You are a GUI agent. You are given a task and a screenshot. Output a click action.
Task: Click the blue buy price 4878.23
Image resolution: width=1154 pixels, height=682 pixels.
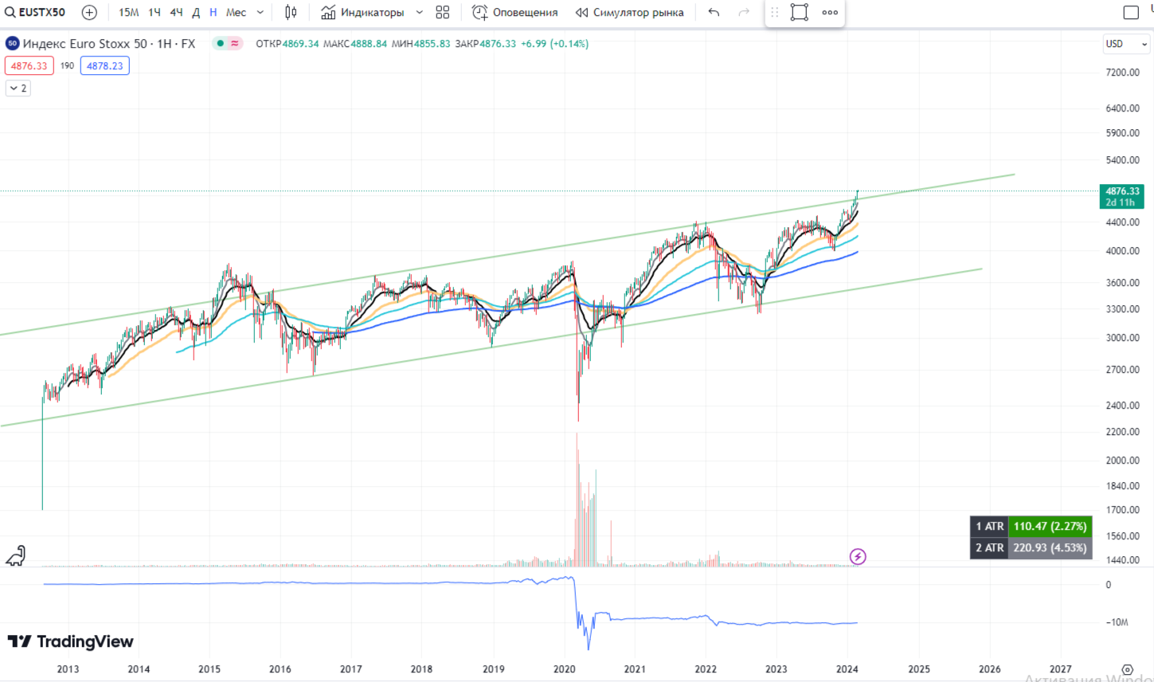pos(104,65)
